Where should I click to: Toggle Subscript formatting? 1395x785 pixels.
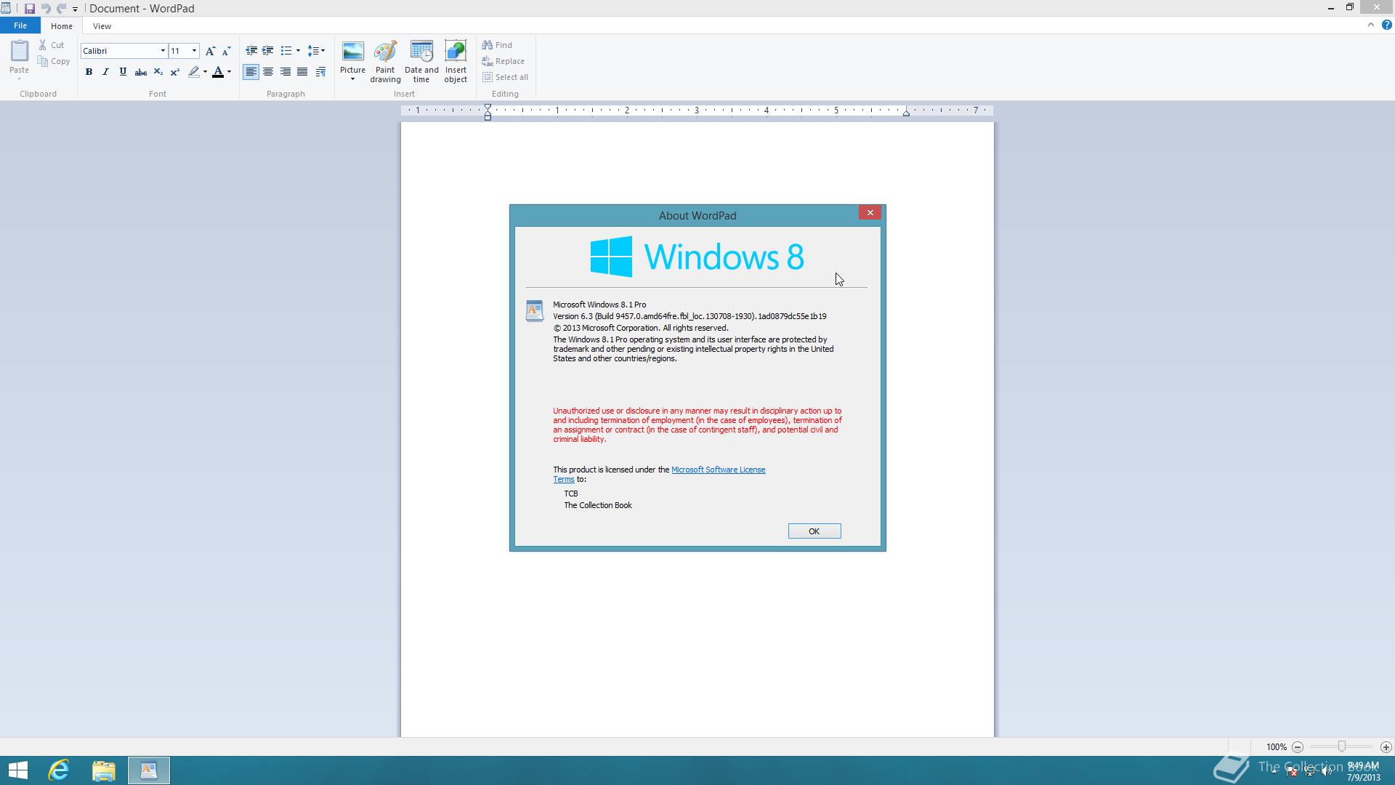(158, 72)
